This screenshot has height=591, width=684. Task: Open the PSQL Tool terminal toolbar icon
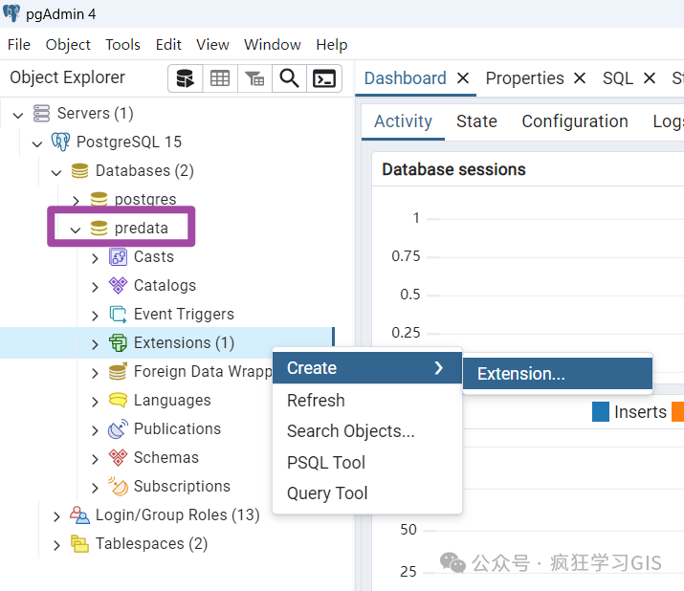324,78
